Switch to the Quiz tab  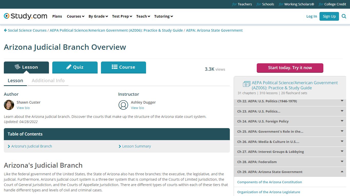pyautogui.click(x=75, y=67)
